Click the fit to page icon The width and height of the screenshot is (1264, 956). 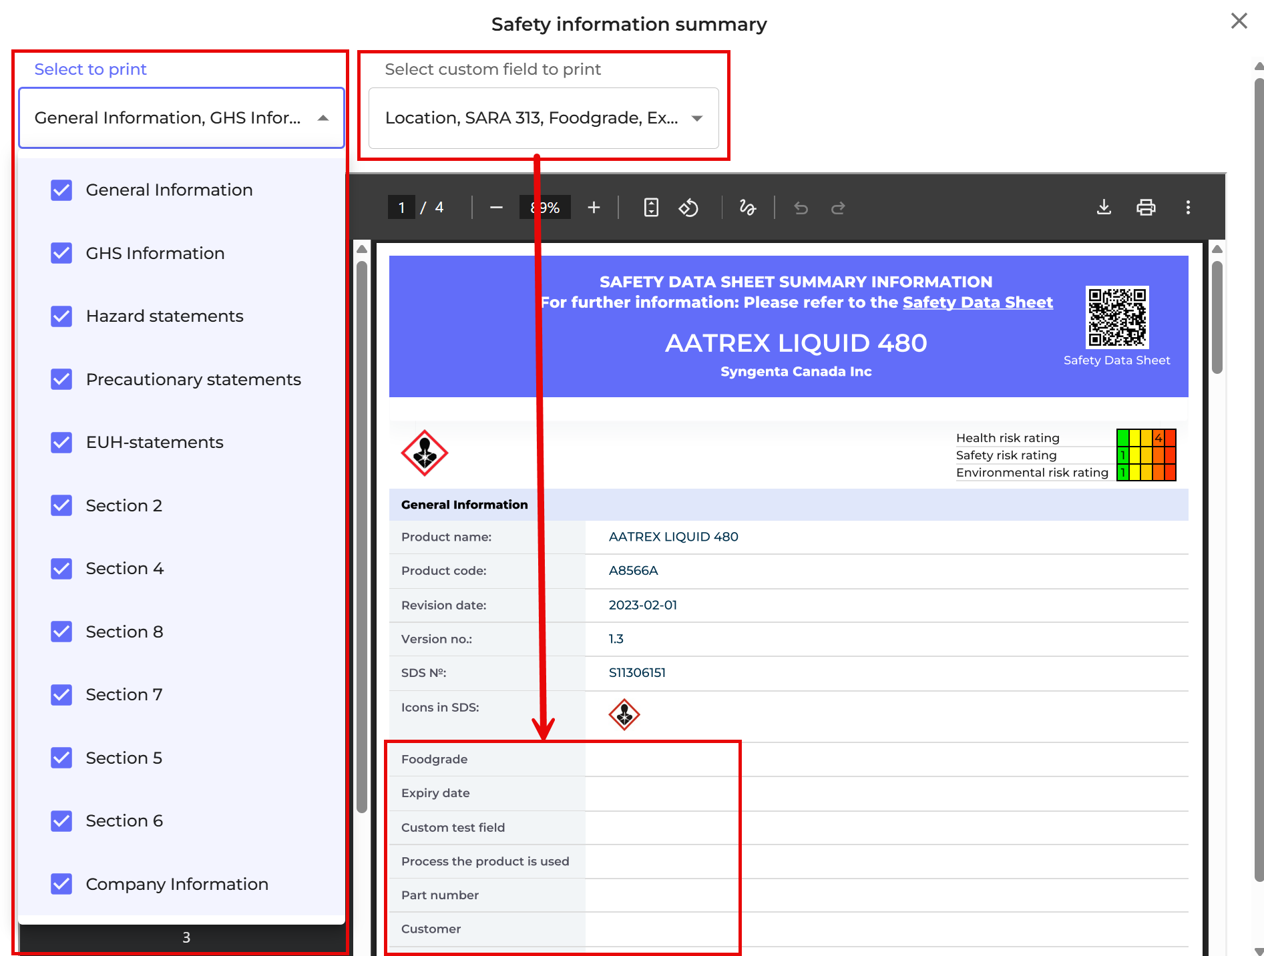click(651, 208)
